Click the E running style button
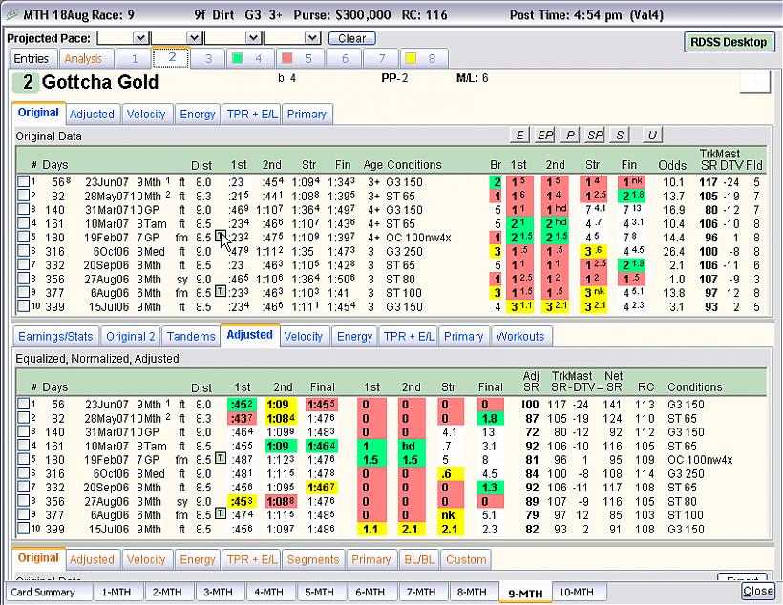This screenshot has height=605, width=783. point(519,135)
